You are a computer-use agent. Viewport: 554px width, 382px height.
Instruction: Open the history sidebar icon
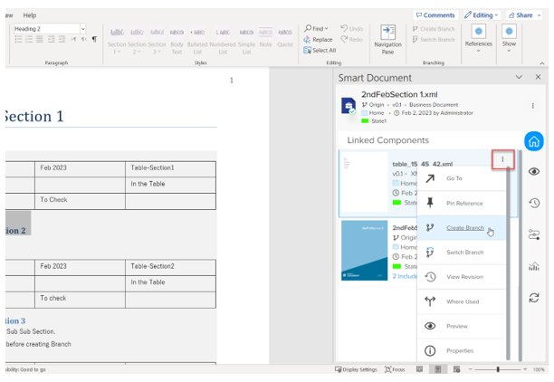coord(534,203)
